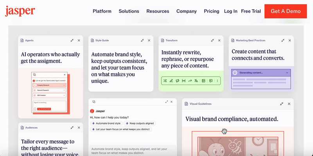Click the width expand icon in Transform toolbar
Viewport: 313px width, 156px height.
click(183, 81)
